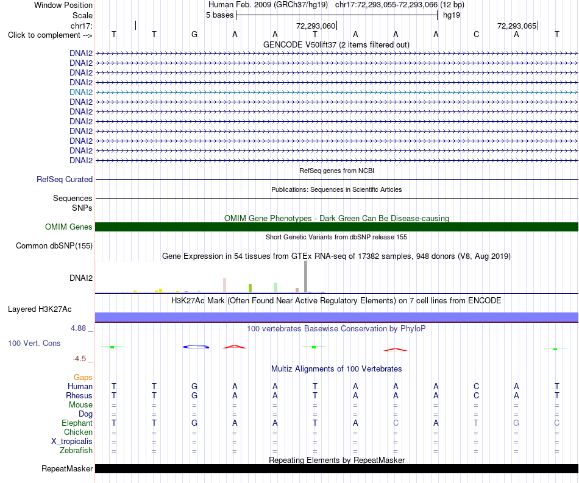Click the faded T base in Elephant row
Image resolution: width=579 pixels, height=483 pixels.
(x=476, y=423)
